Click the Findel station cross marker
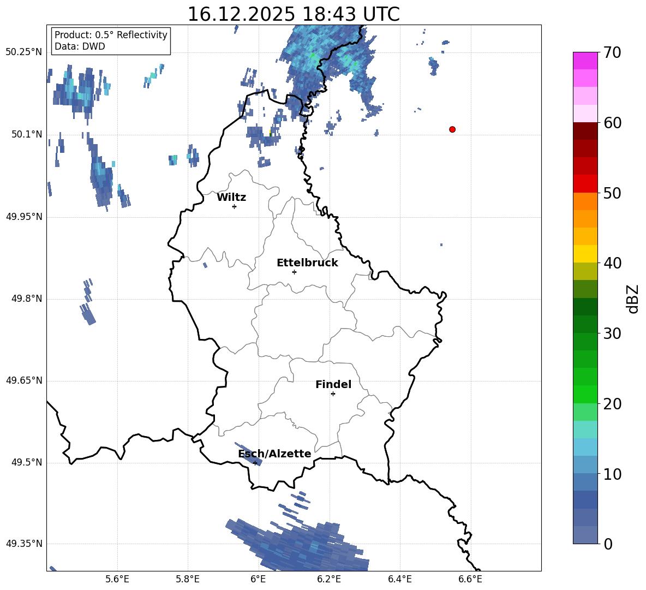Image resolution: width=646 pixels, height=590 pixels. 333,394
